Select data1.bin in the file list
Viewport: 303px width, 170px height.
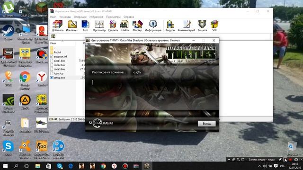(59, 61)
